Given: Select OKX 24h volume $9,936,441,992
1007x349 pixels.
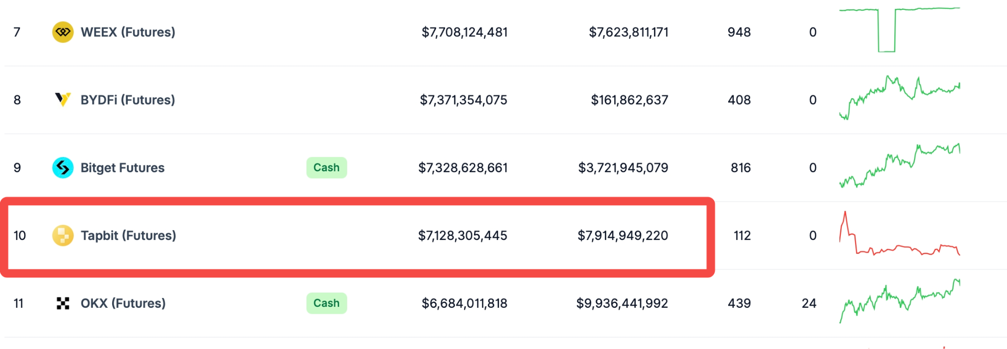Looking at the screenshot, I should [x=622, y=303].
